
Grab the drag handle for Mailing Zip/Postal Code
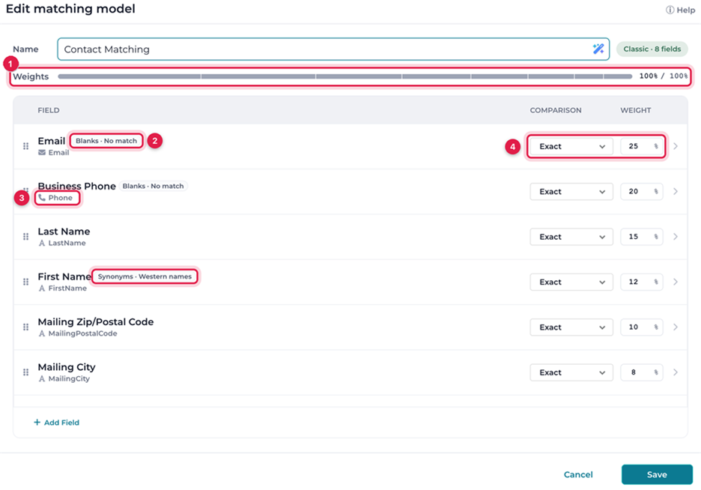pyautogui.click(x=26, y=327)
